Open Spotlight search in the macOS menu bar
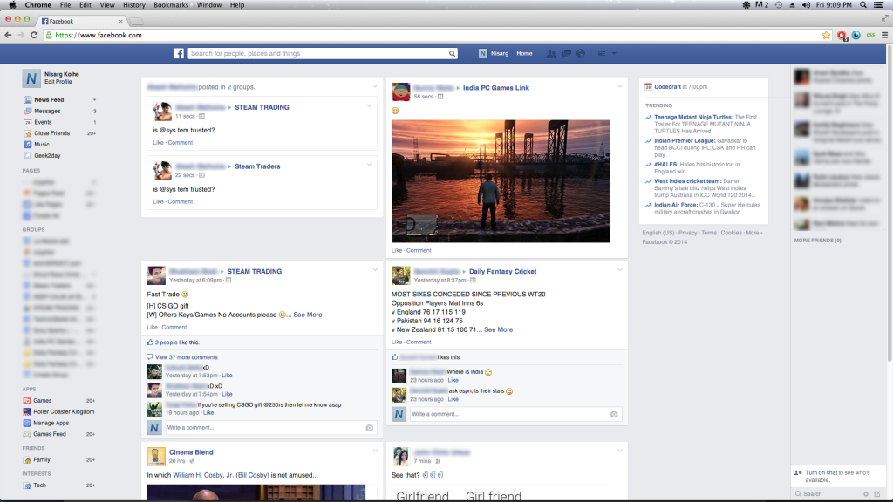 (x=863, y=5)
